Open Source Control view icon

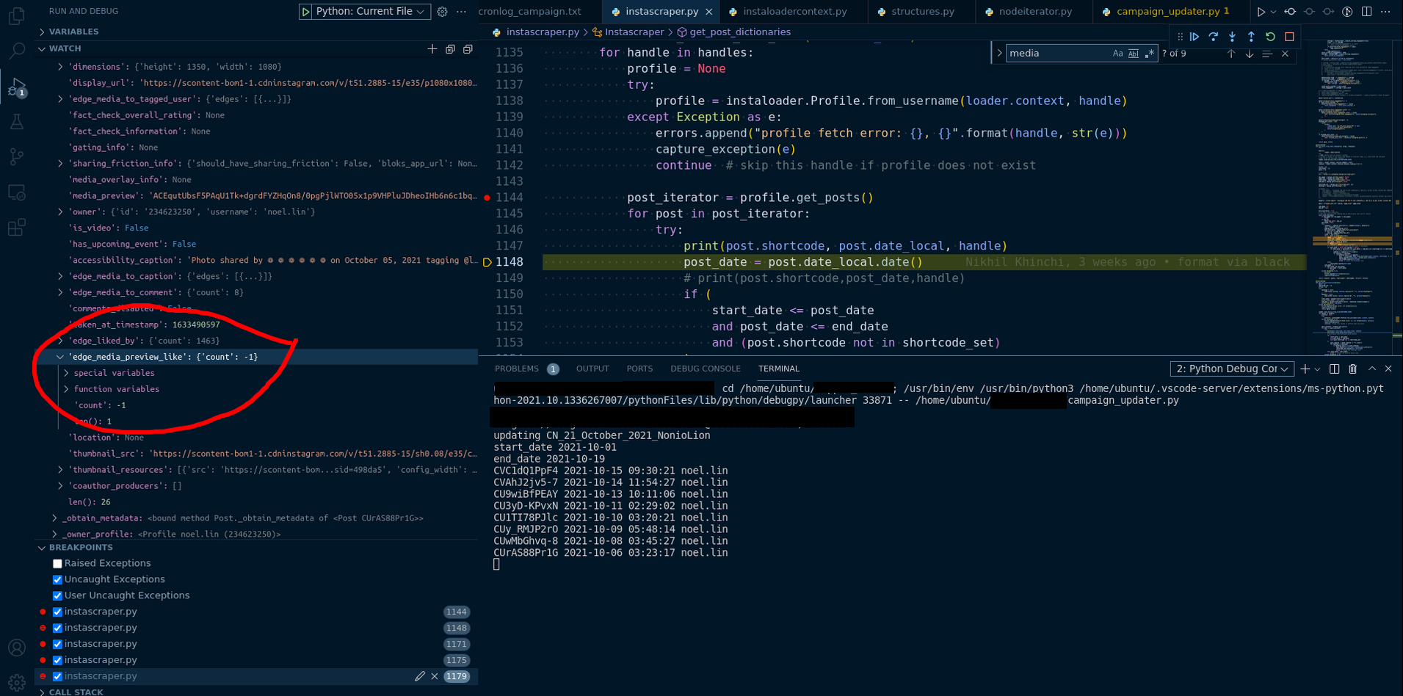tap(16, 156)
